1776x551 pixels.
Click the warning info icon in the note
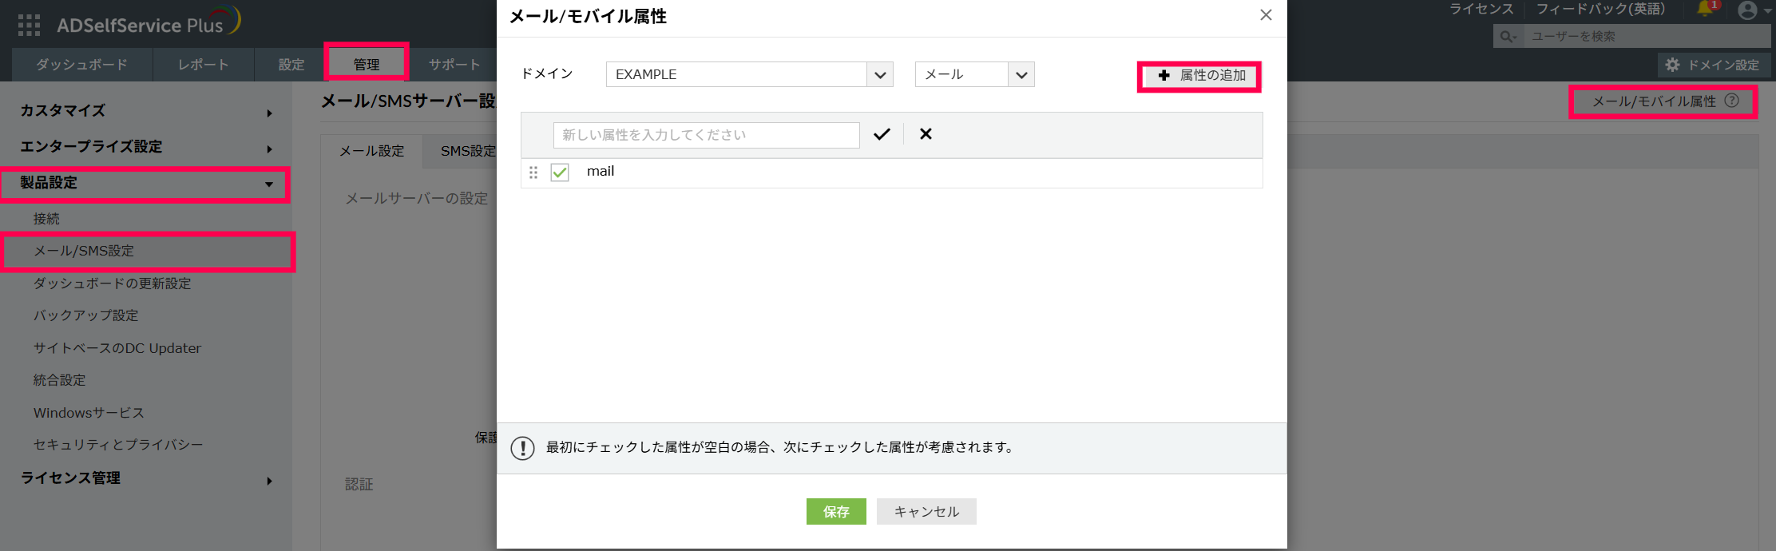click(522, 448)
